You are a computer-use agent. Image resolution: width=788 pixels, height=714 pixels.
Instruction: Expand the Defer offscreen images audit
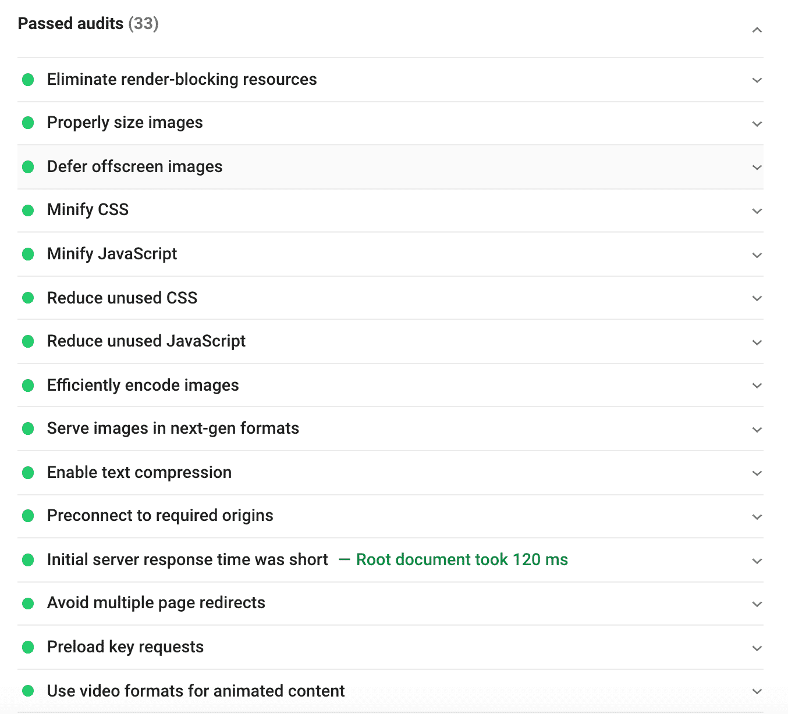pos(757,167)
